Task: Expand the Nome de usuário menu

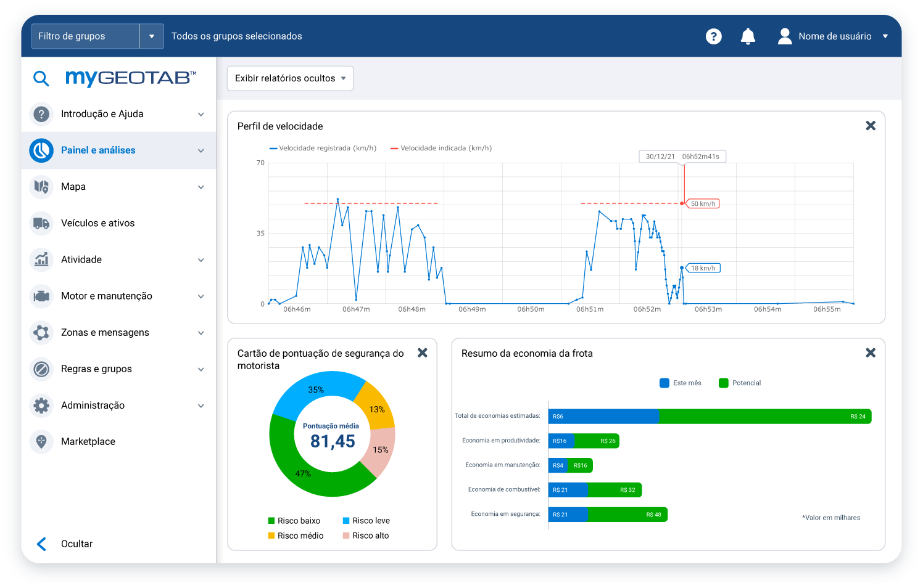Action: (x=834, y=36)
